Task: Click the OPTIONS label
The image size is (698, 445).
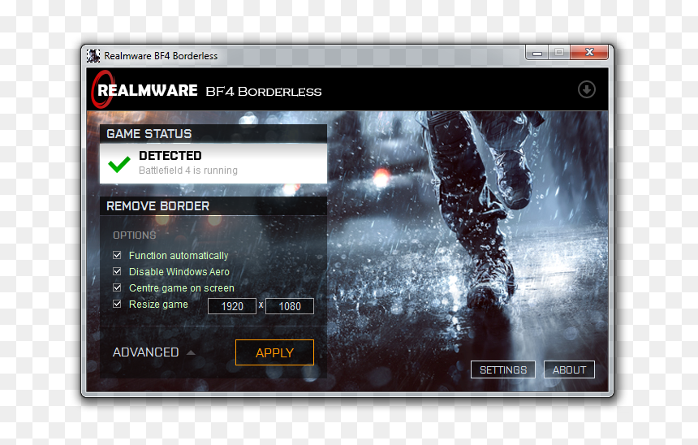Action: tap(135, 235)
